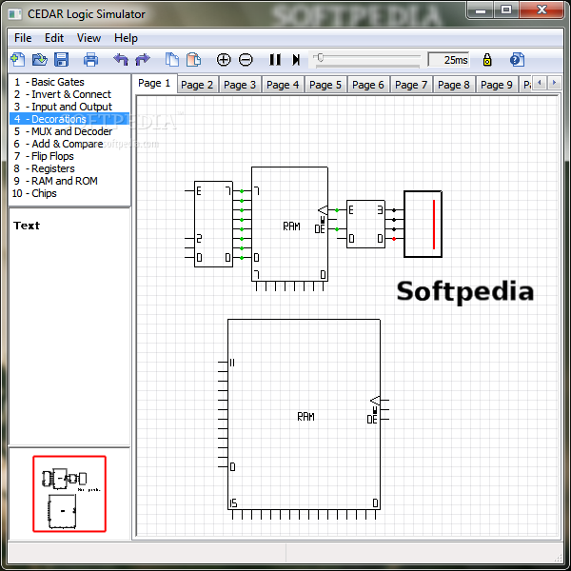The width and height of the screenshot is (571, 571).
Task: Open the Help menu
Action: click(x=126, y=38)
